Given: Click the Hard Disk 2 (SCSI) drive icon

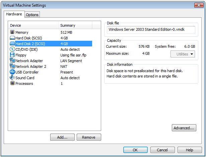Looking at the screenshot, I should (12, 43).
